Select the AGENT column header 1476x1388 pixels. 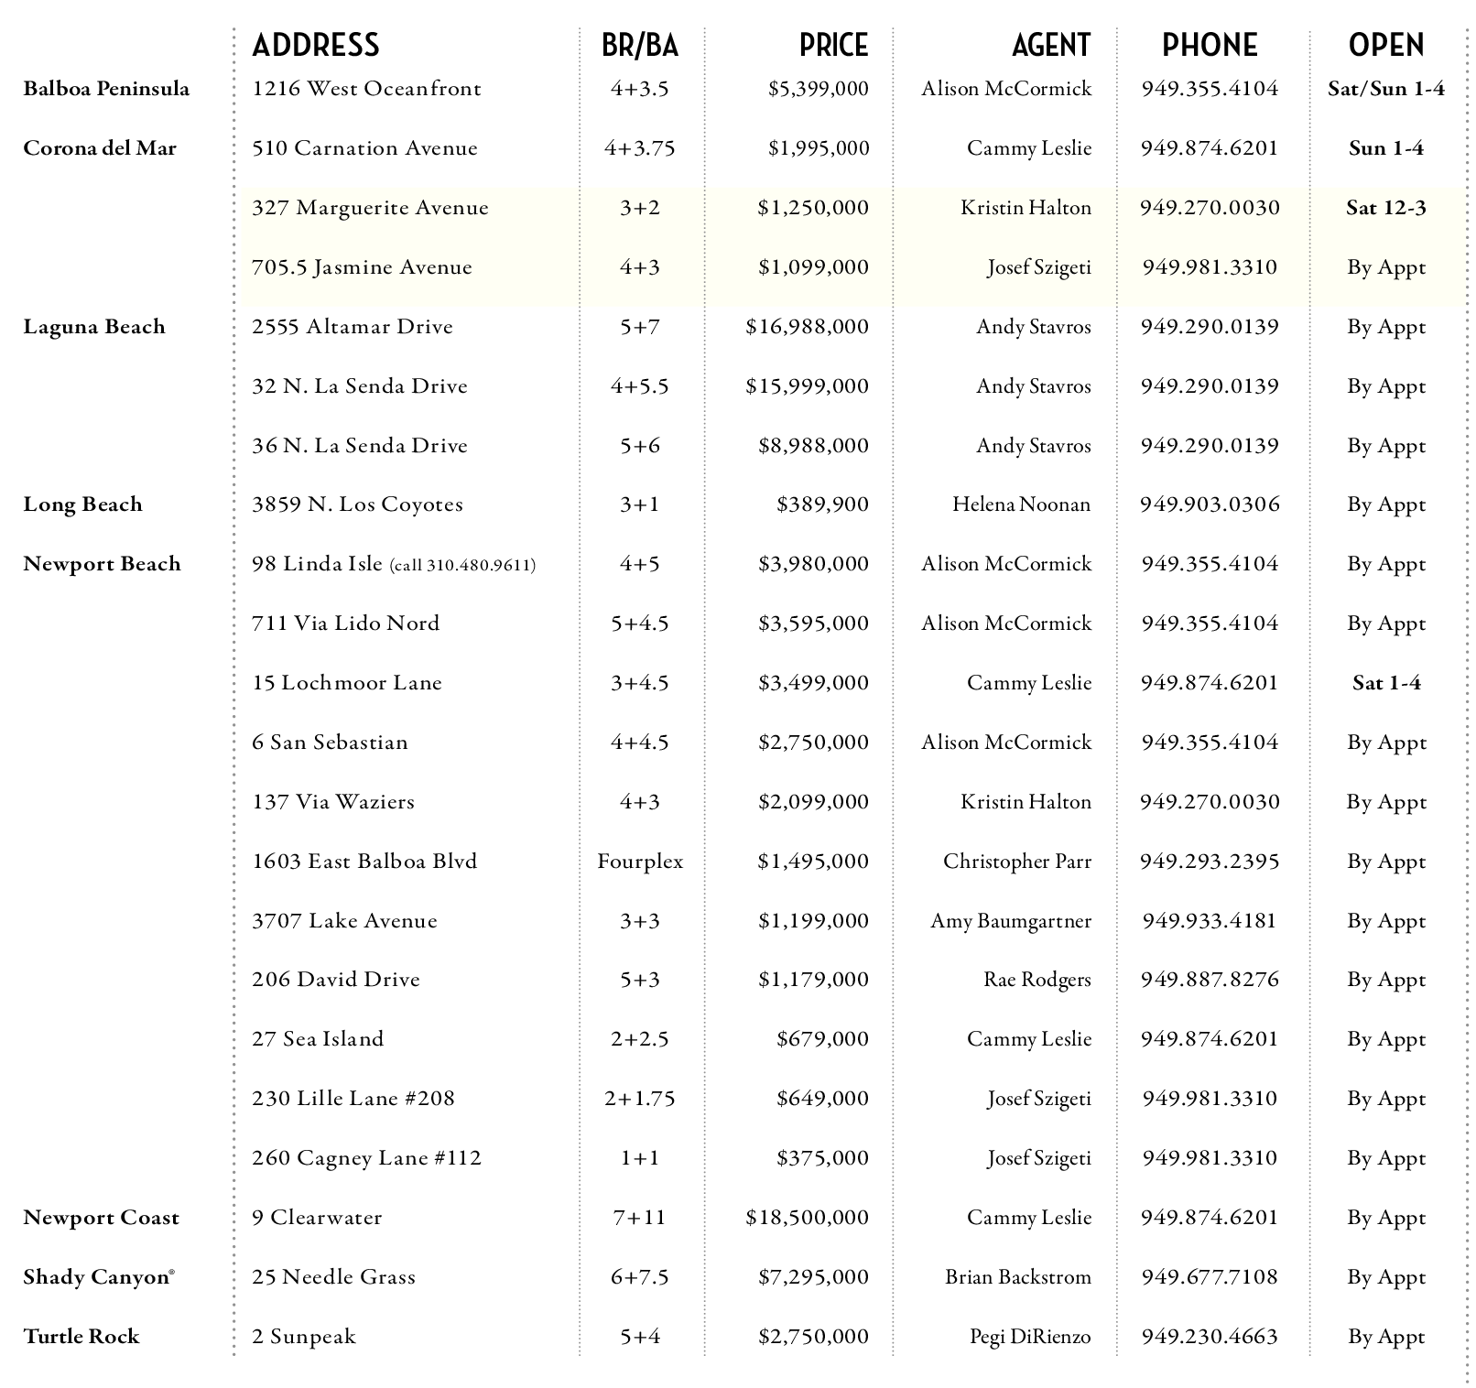1050,45
